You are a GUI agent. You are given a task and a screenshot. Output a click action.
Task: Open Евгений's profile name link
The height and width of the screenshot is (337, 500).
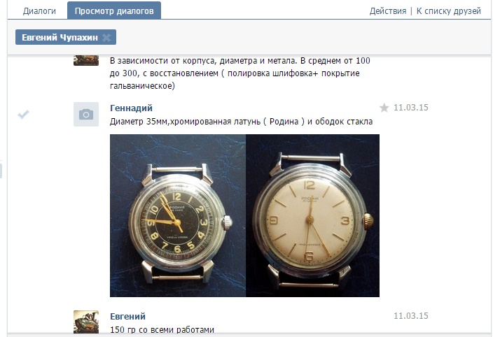[127, 316]
